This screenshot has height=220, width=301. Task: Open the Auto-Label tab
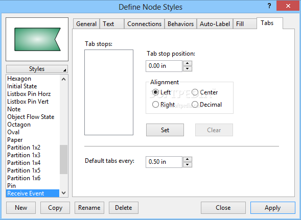pyautogui.click(x=215, y=24)
